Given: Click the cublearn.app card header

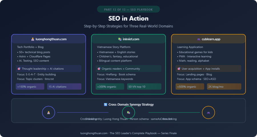Looking at the screenshot, I should tap(208, 39).
